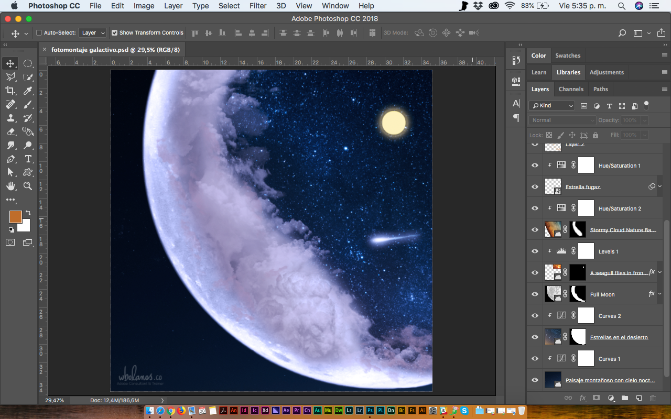Open the Normal blend mode dropdown
This screenshot has width=671, height=419.
pyautogui.click(x=562, y=120)
